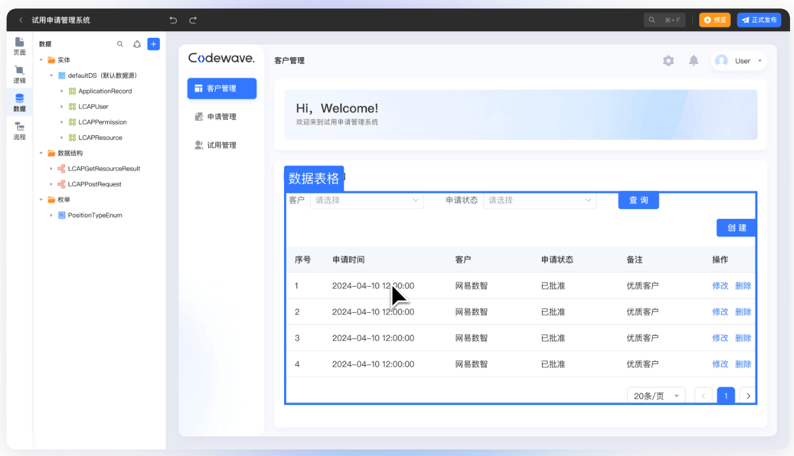Click the 正式发布 publish button

[x=759, y=20]
